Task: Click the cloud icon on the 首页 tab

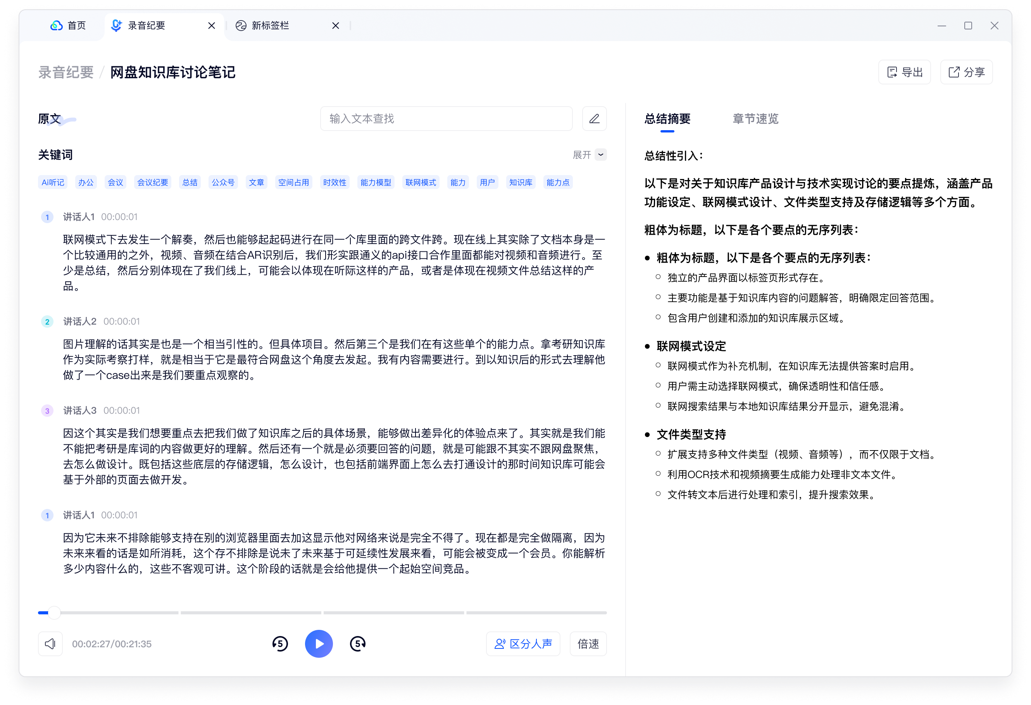Action: point(56,26)
